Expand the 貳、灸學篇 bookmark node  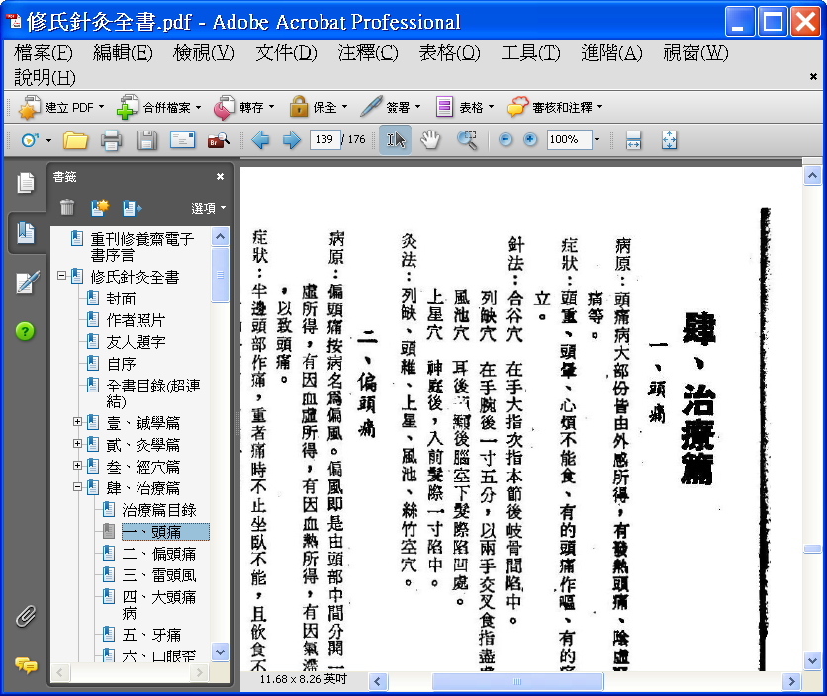(x=77, y=444)
